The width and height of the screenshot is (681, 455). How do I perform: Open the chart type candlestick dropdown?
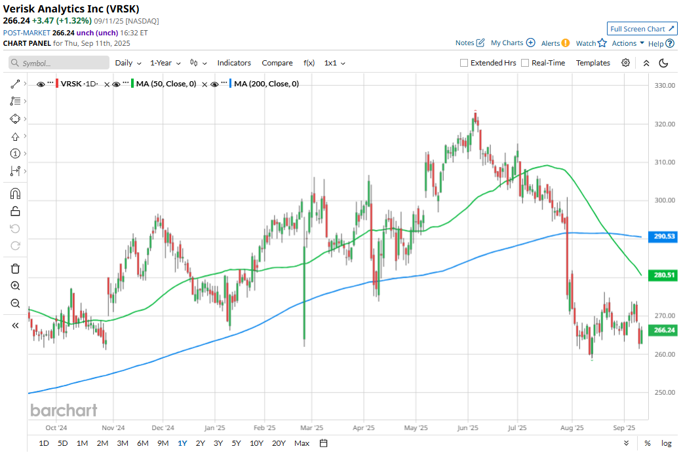click(x=198, y=63)
